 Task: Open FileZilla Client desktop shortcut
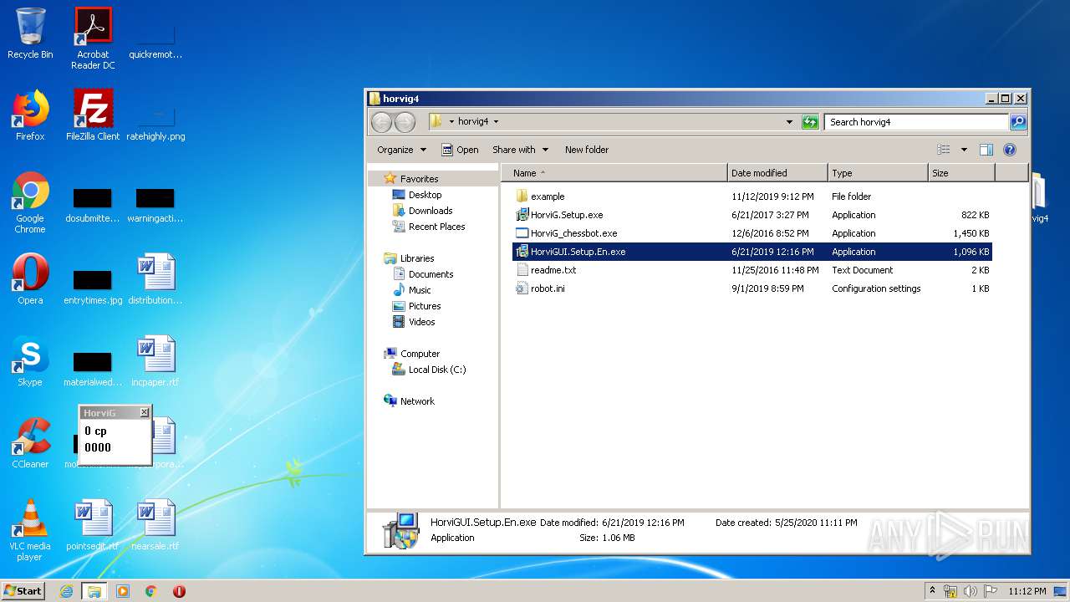[x=93, y=115]
